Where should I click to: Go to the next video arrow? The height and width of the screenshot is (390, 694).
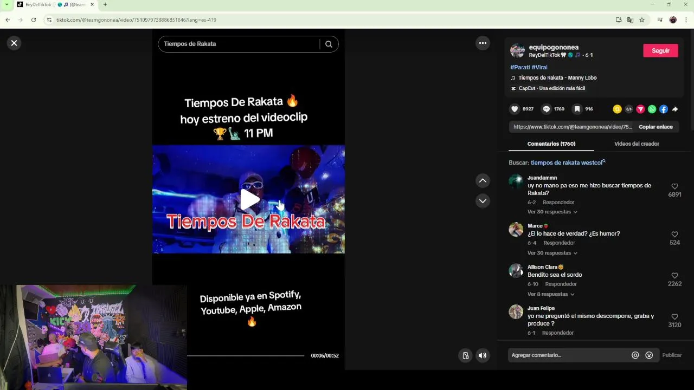483,201
